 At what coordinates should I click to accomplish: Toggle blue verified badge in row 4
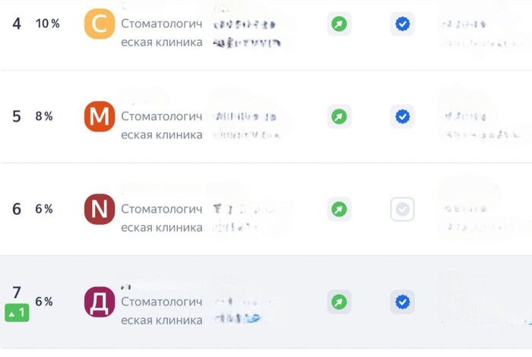click(x=402, y=24)
